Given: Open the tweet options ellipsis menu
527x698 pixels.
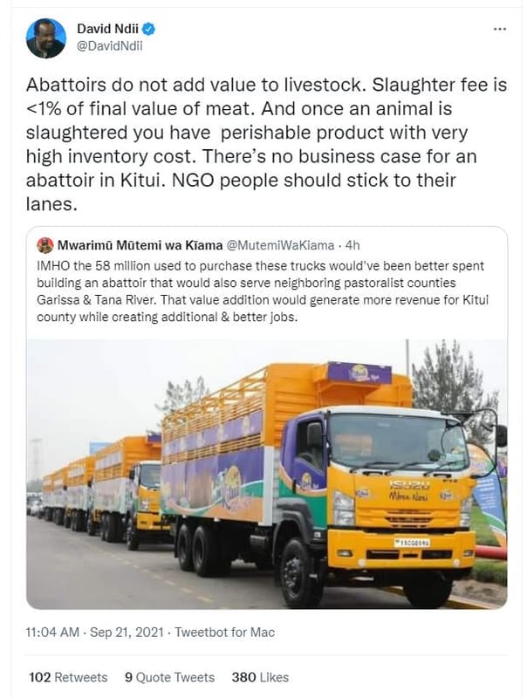Looking at the screenshot, I should [x=499, y=28].
